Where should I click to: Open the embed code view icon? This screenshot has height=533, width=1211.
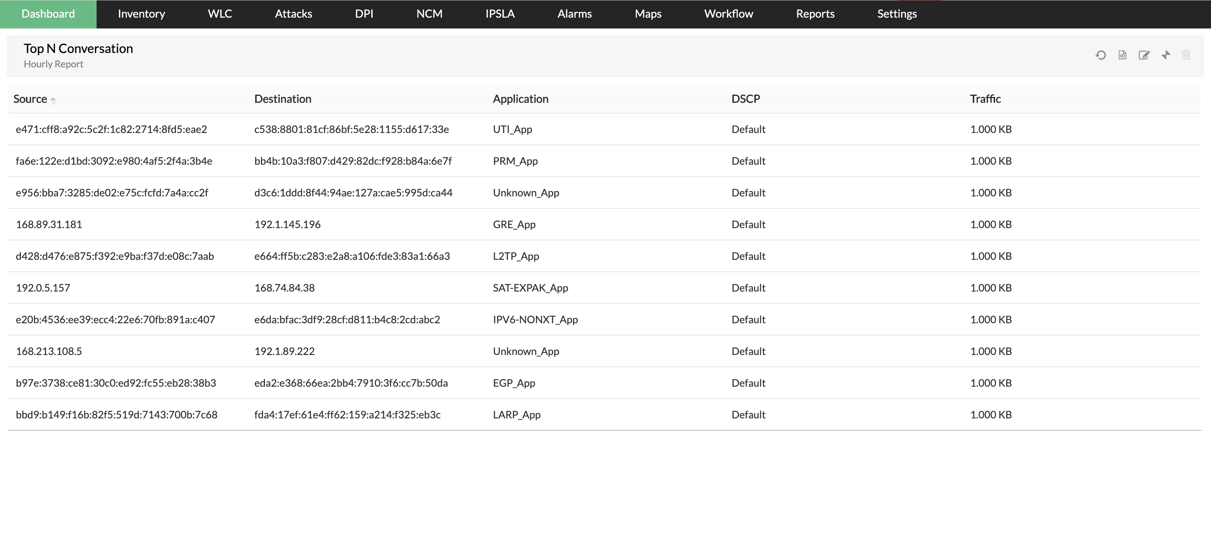1122,55
